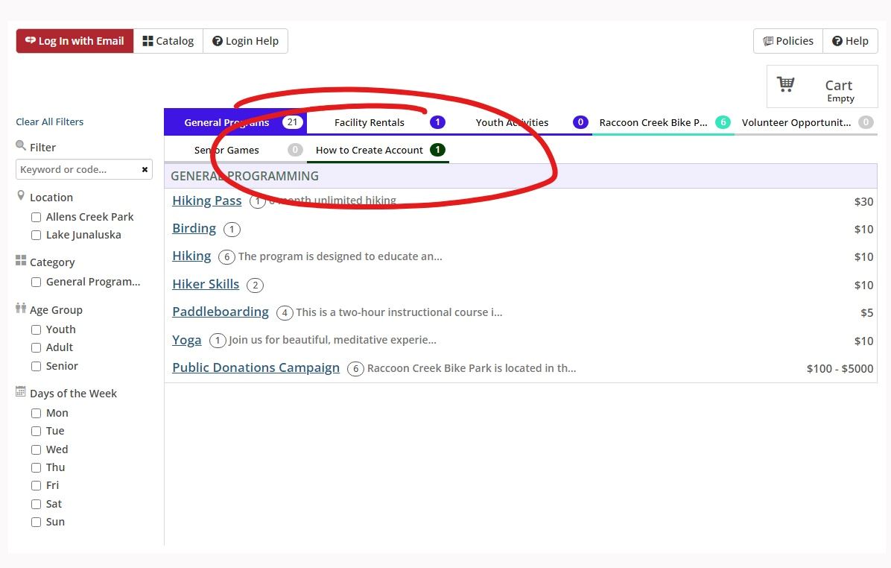Clear the keyword field using the X icon
This screenshot has height=568, width=891.
(144, 169)
